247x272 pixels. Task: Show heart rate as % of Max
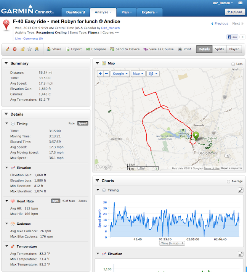[69, 201]
